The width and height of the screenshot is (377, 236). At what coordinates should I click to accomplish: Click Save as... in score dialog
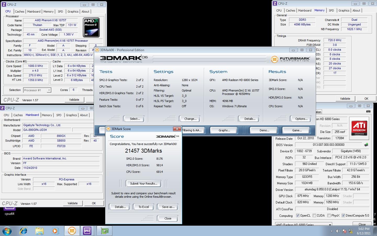[x=168, y=207]
